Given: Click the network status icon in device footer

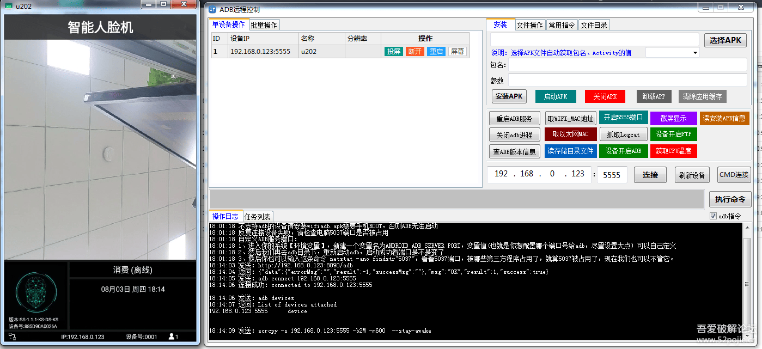Looking at the screenshot, I should click(x=13, y=336).
